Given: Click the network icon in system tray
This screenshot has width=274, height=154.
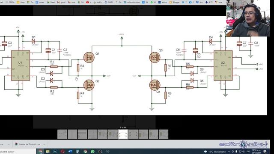Looking at the screenshot, I should click(x=240, y=151).
